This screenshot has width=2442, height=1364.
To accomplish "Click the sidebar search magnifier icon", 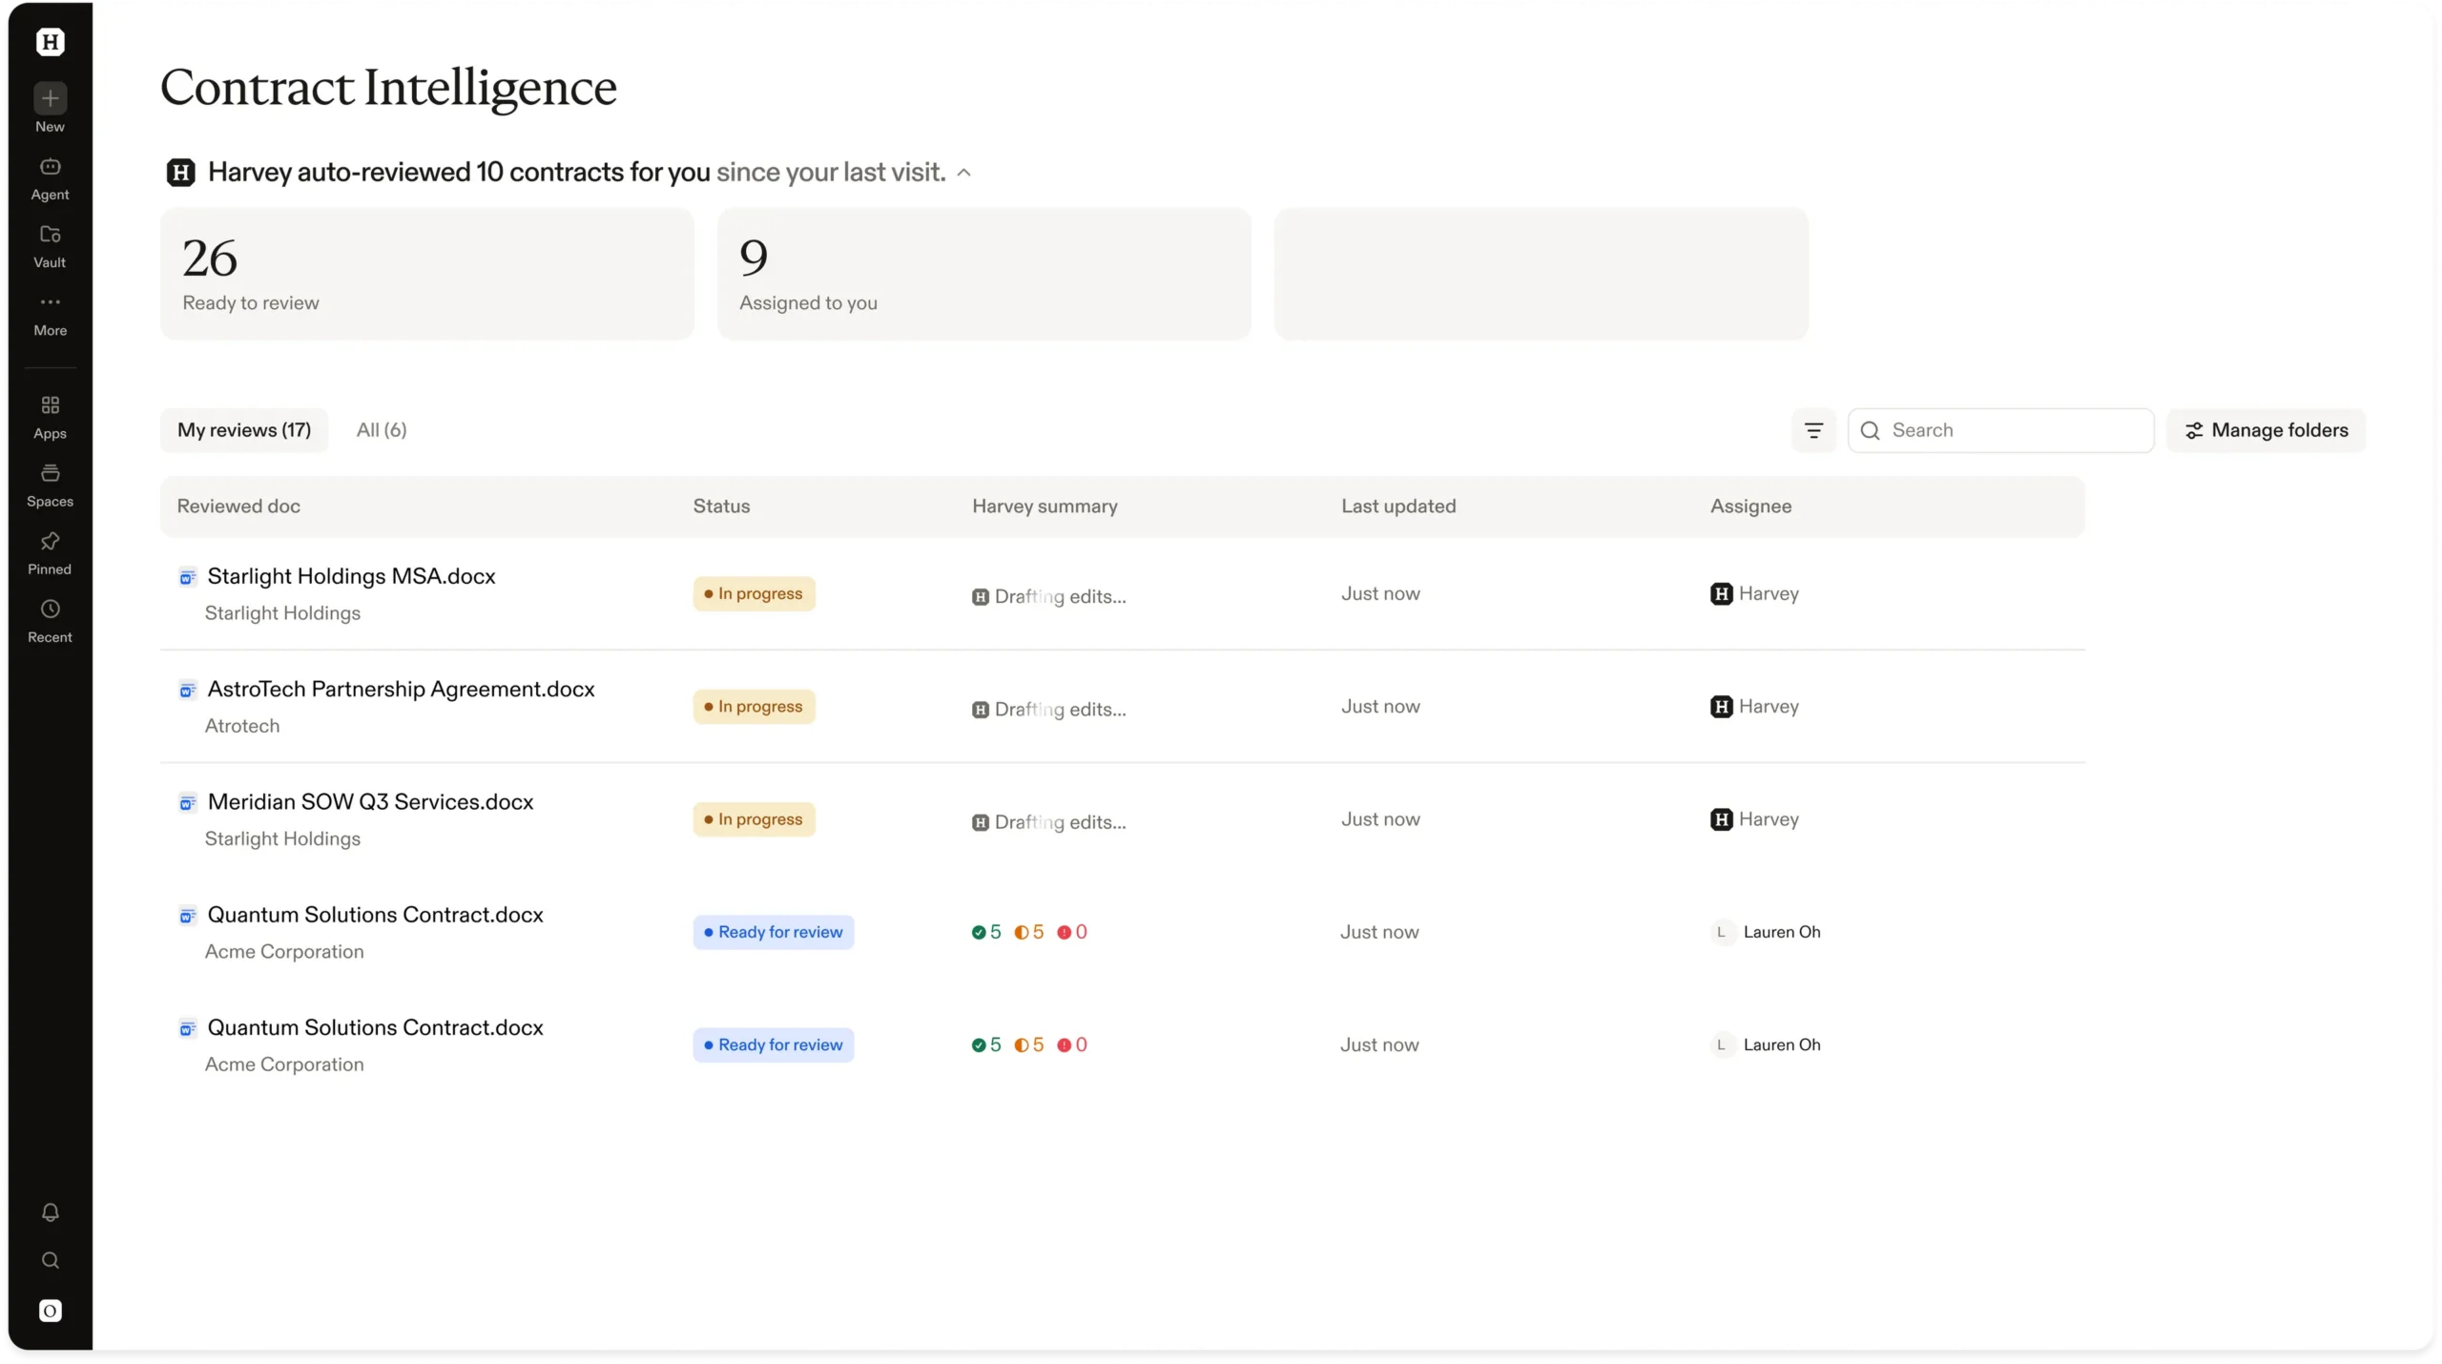I will pos(50,1261).
